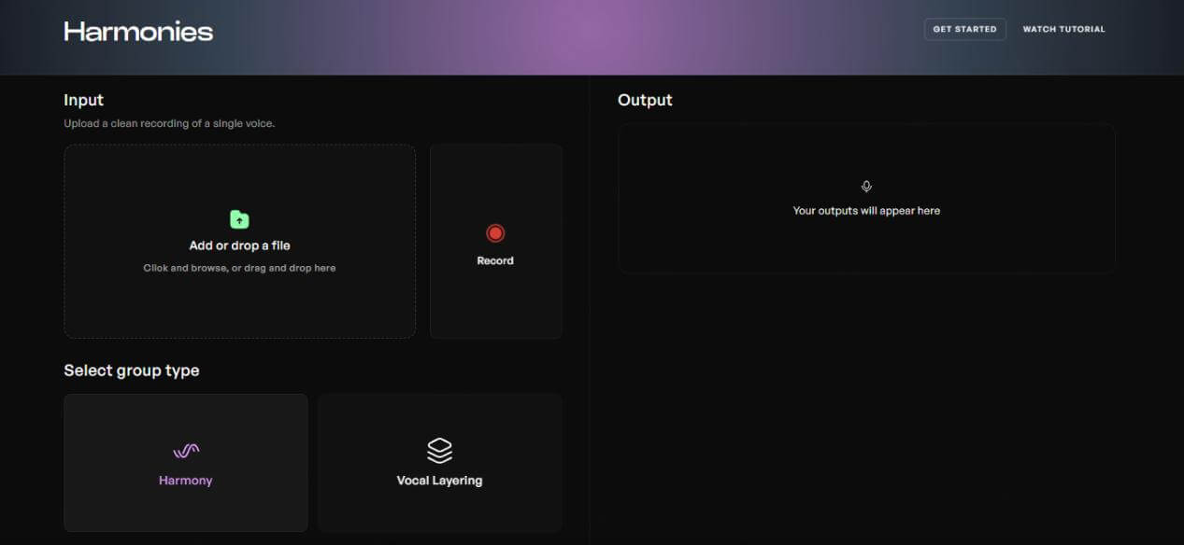Click the Harmony label text
Image resolution: width=1184 pixels, height=545 pixels.
pos(186,481)
